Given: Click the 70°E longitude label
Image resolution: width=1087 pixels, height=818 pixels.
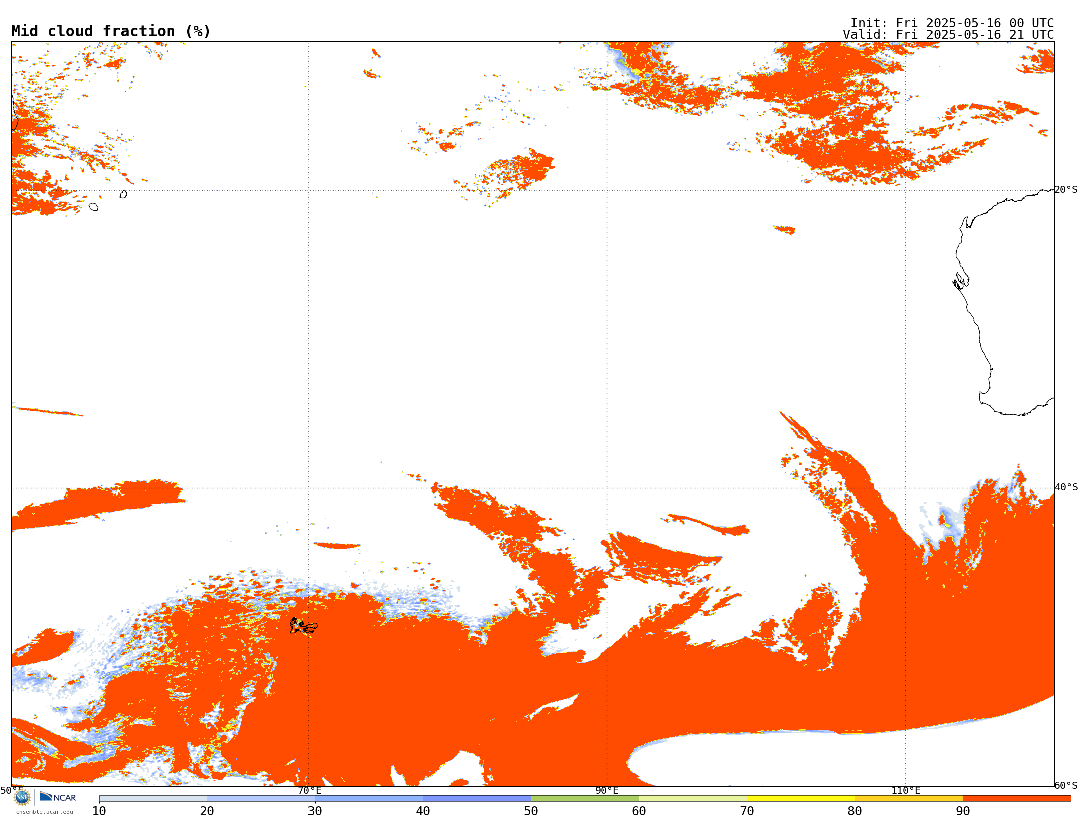Looking at the screenshot, I should 309,791.
